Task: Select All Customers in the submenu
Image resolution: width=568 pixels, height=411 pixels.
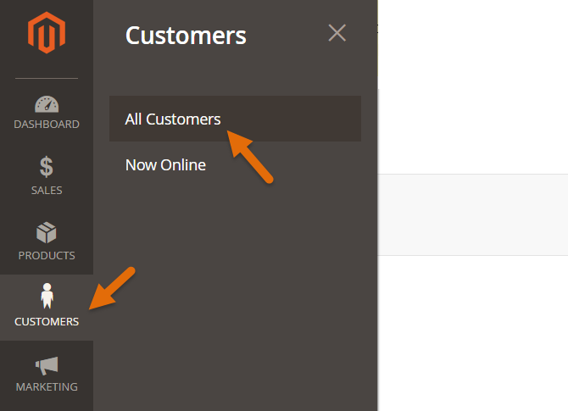Action: [x=173, y=119]
